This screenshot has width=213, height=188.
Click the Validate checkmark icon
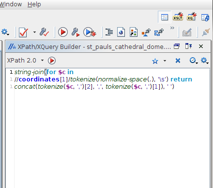point(23,32)
